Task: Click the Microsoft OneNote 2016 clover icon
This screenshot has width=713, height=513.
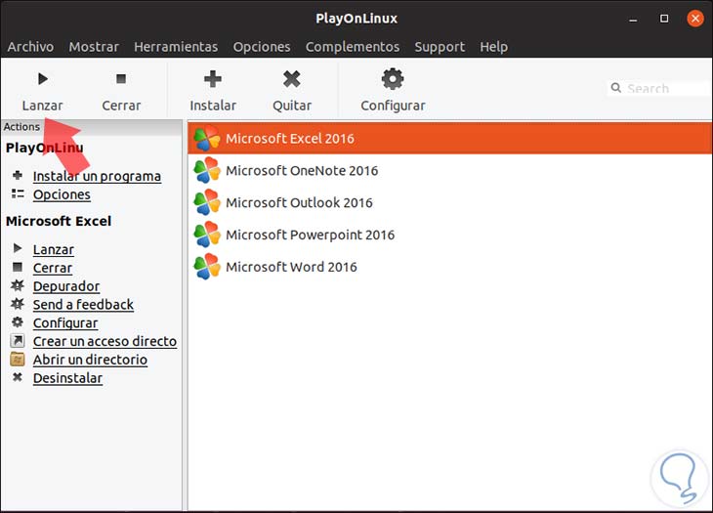Action: point(207,171)
